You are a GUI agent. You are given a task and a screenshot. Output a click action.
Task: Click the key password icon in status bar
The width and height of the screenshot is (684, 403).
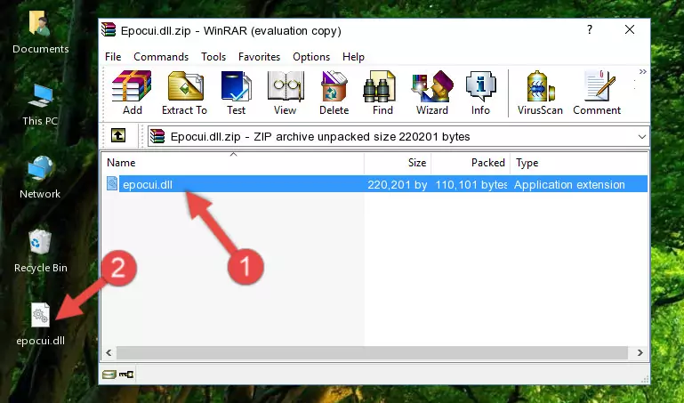point(126,375)
